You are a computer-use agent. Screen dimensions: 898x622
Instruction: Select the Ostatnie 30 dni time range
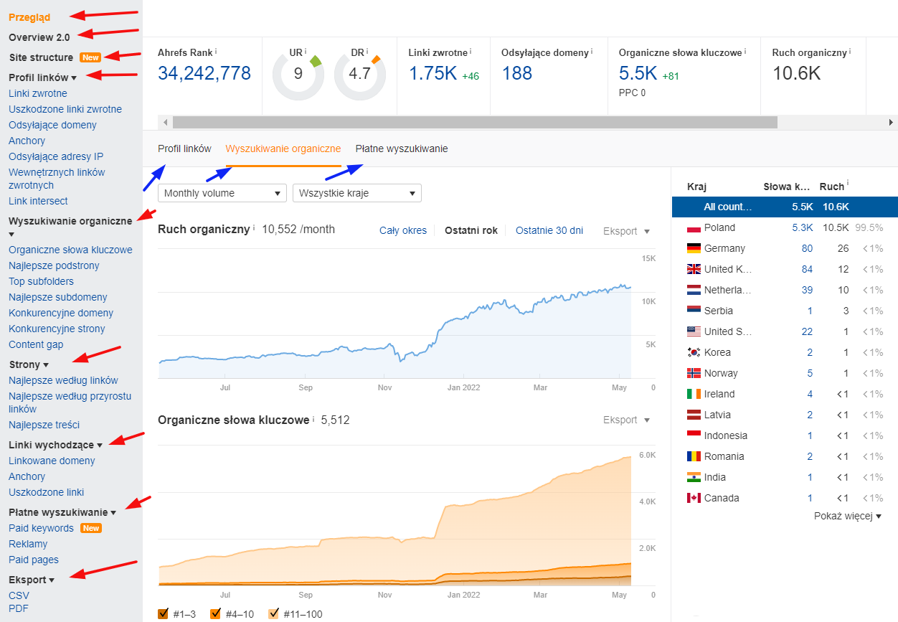click(549, 230)
